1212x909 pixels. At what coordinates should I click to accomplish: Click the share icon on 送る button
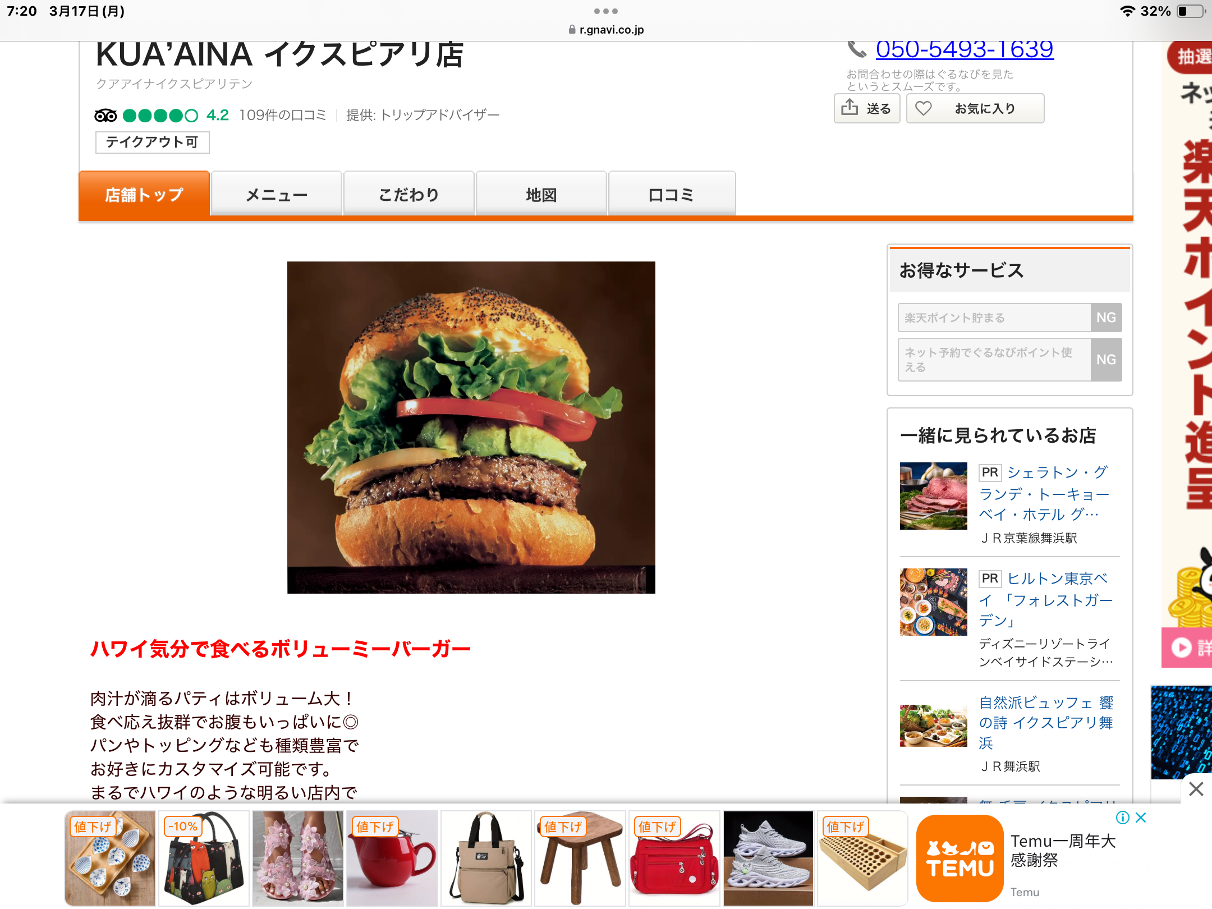click(x=850, y=107)
